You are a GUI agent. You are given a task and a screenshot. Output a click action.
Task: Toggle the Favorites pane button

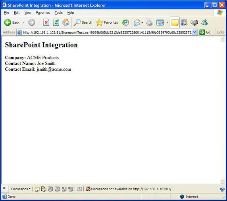tap(107, 23)
